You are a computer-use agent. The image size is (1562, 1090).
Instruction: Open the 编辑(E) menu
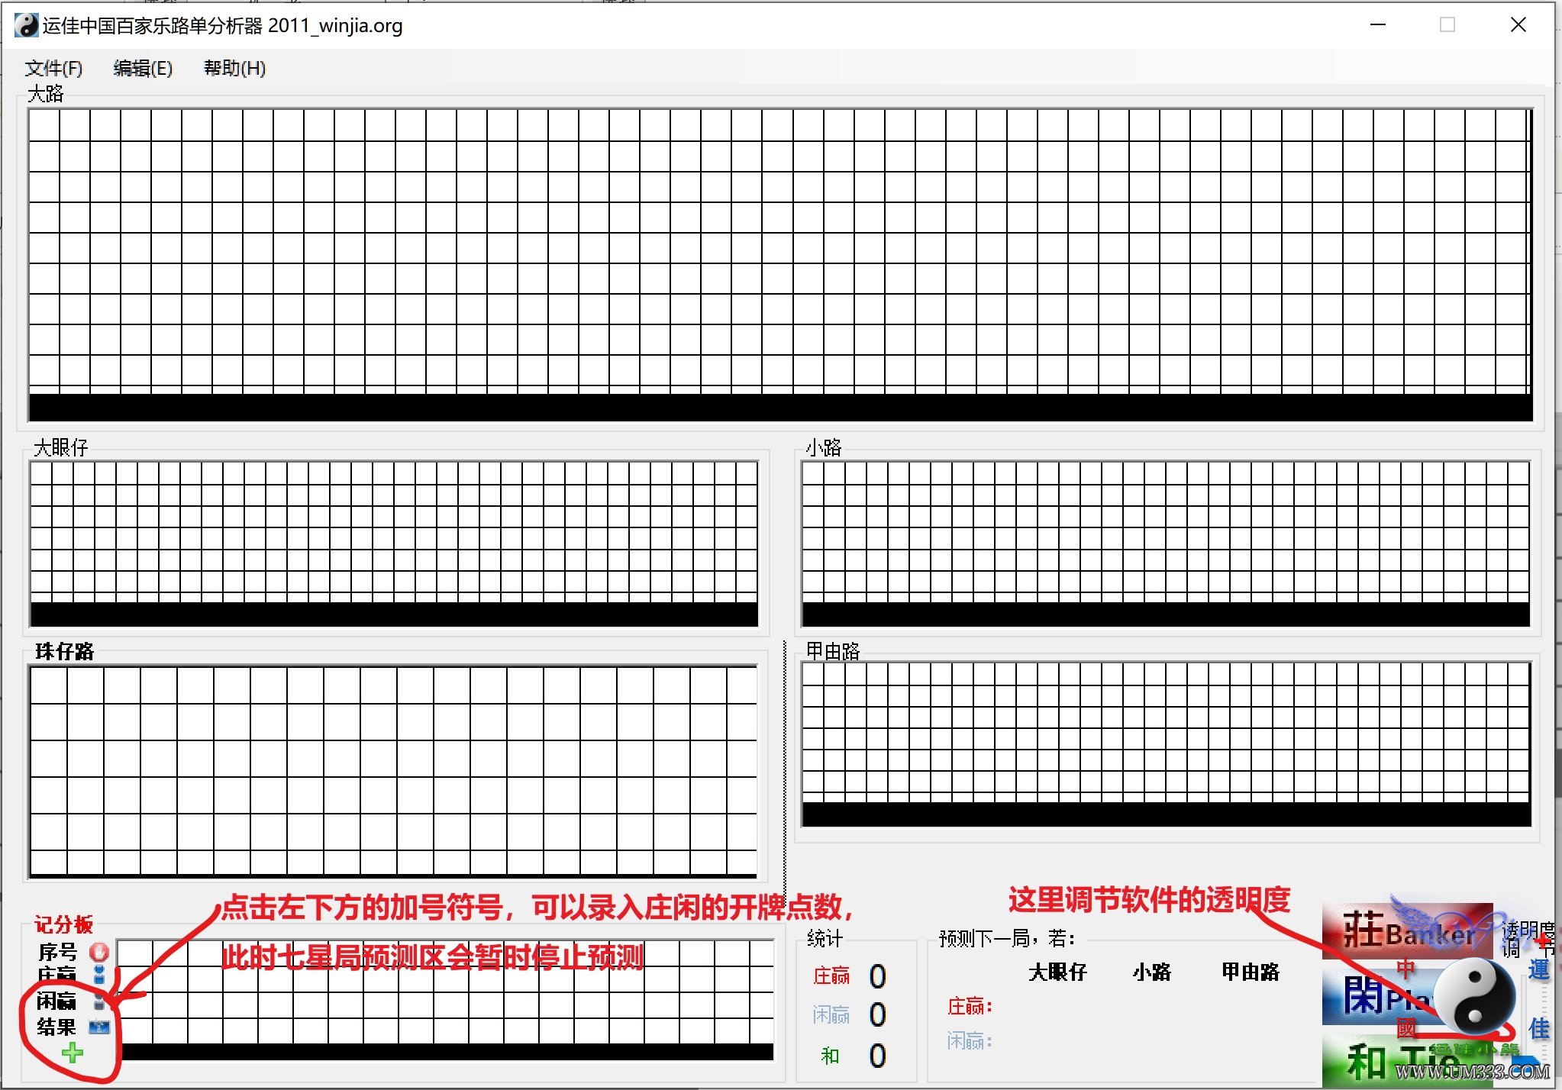point(143,69)
